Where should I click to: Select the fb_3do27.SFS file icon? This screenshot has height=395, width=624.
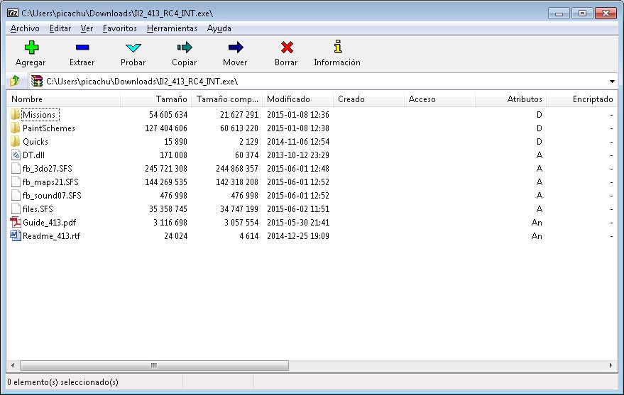point(16,169)
